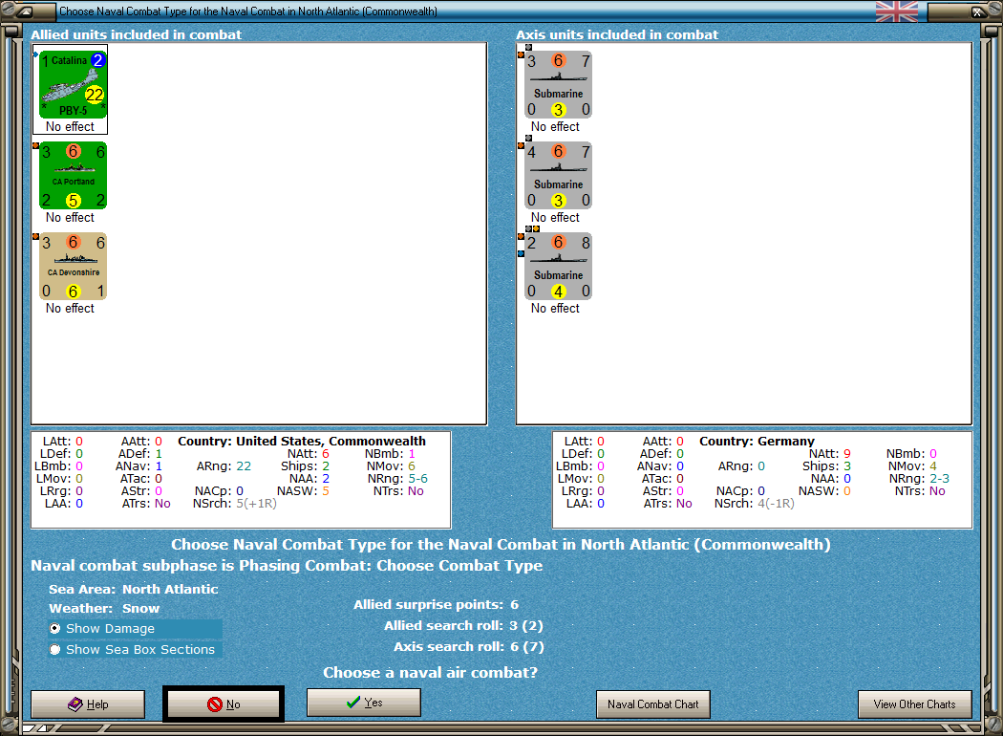Click the Allied 'NASW: 5' value
The image size is (1003, 736).
point(303,491)
